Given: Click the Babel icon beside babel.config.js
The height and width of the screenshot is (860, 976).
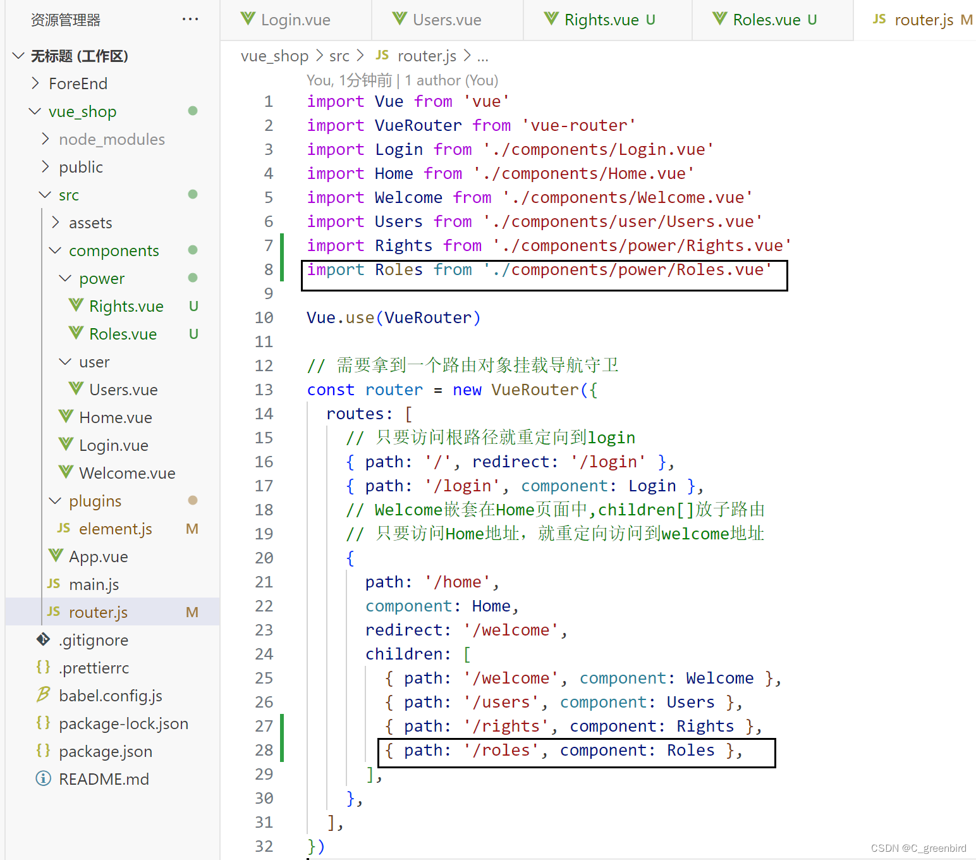Looking at the screenshot, I should [43, 695].
